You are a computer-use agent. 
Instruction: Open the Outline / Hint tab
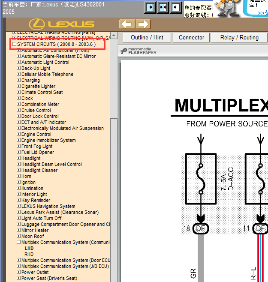point(147,38)
